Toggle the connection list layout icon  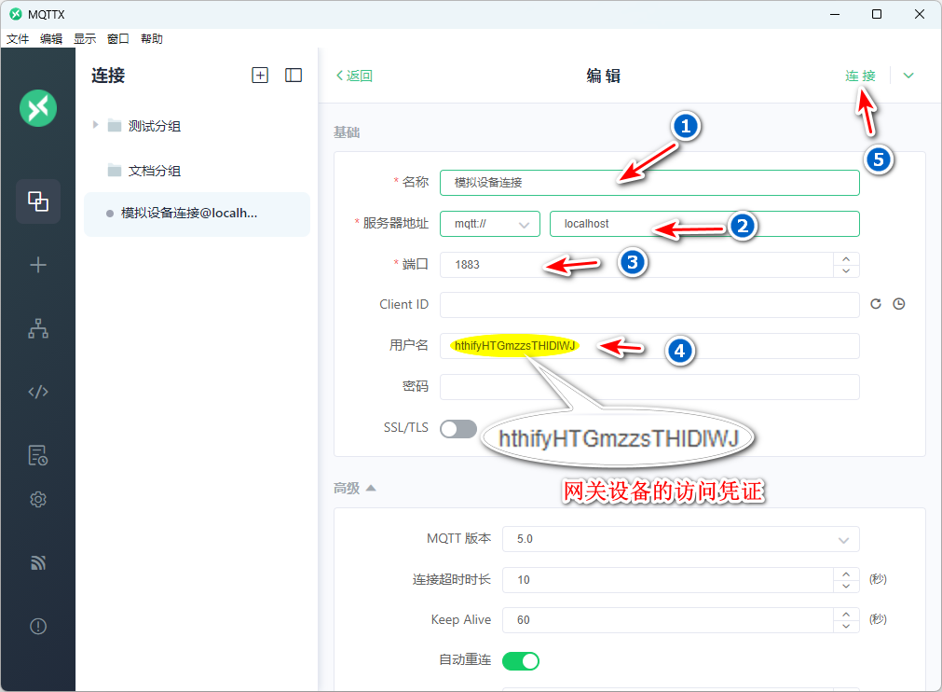pyautogui.click(x=294, y=76)
